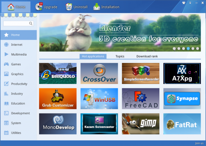
Task: Switch to the Download rank tab
Action: (147, 56)
